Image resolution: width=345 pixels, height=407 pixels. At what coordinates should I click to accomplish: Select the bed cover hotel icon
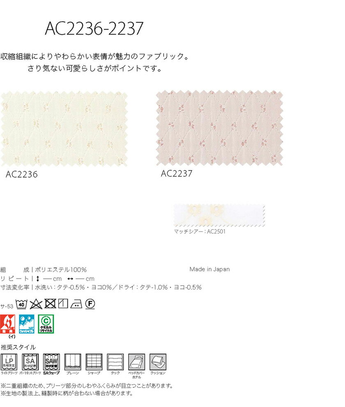coord(136,362)
